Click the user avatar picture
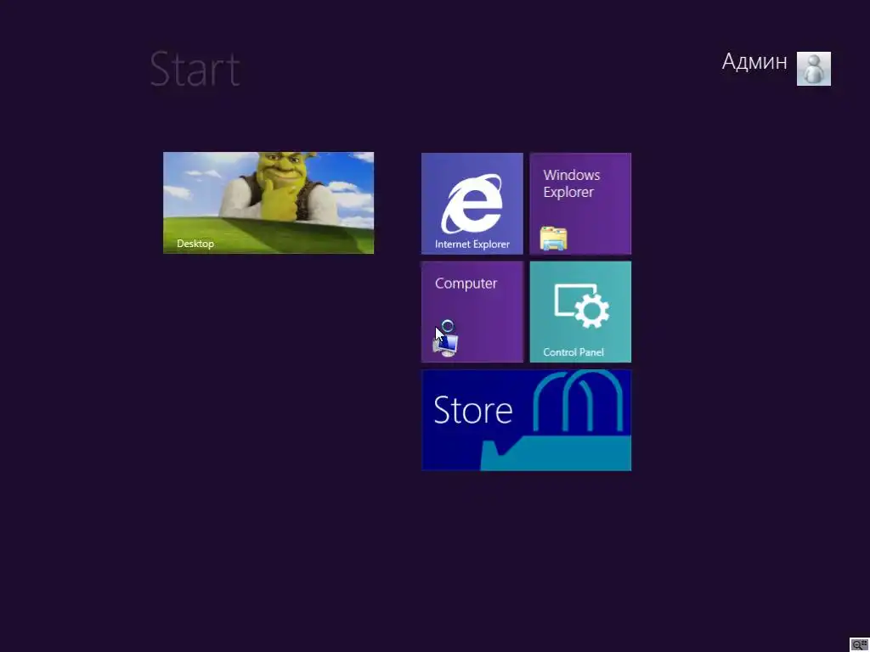The height and width of the screenshot is (652, 870). pos(813,69)
